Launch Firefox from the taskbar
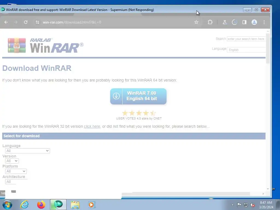 point(41,205)
